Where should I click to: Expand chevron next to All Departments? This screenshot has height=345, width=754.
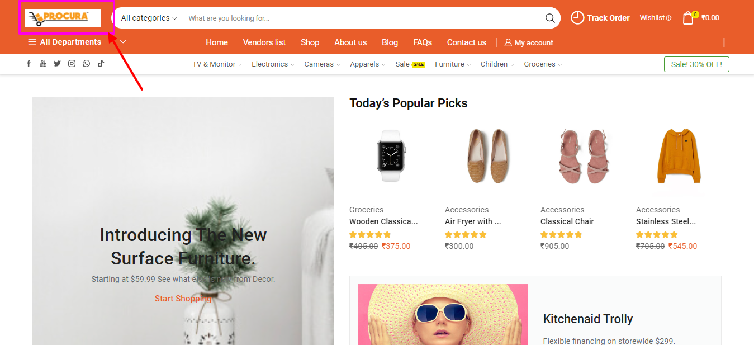point(124,42)
